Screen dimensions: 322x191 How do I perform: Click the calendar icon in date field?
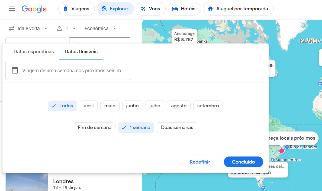click(x=15, y=70)
